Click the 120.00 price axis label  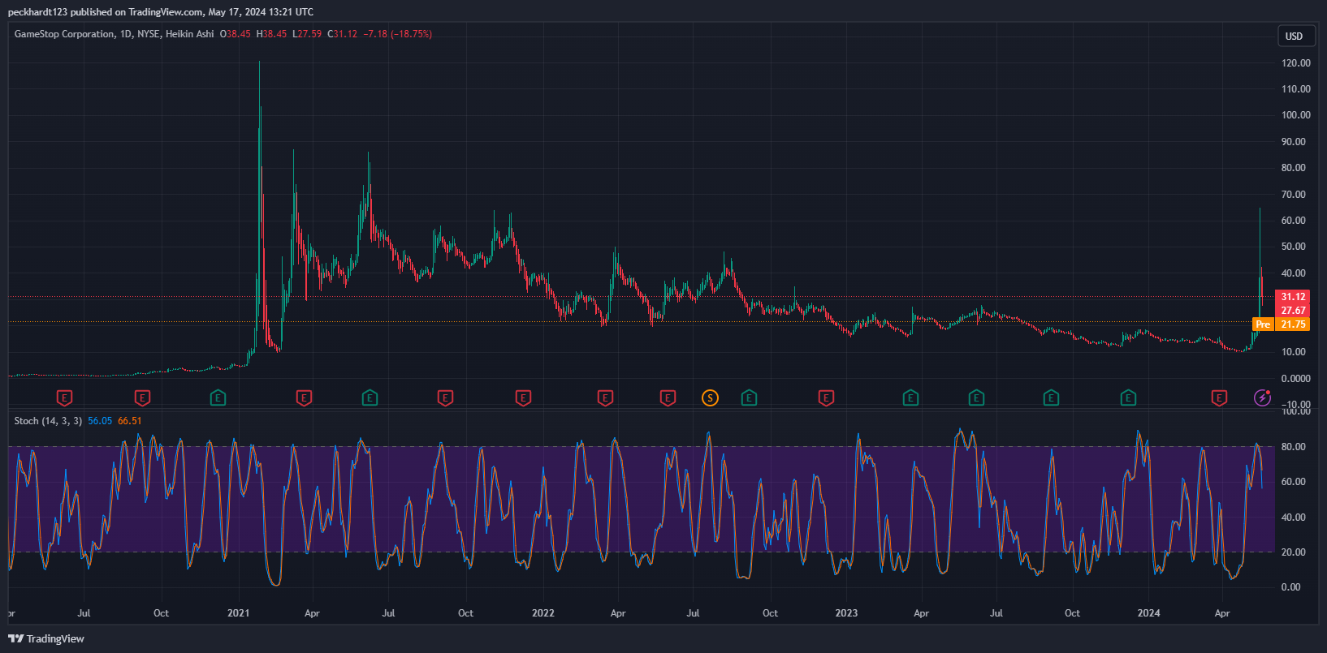pos(1295,62)
